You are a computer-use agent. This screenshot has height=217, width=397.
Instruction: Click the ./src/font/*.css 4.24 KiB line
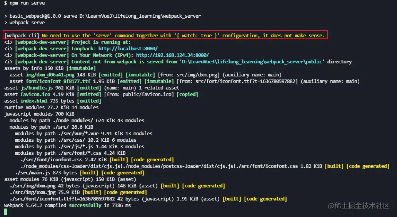pos(70,153)
